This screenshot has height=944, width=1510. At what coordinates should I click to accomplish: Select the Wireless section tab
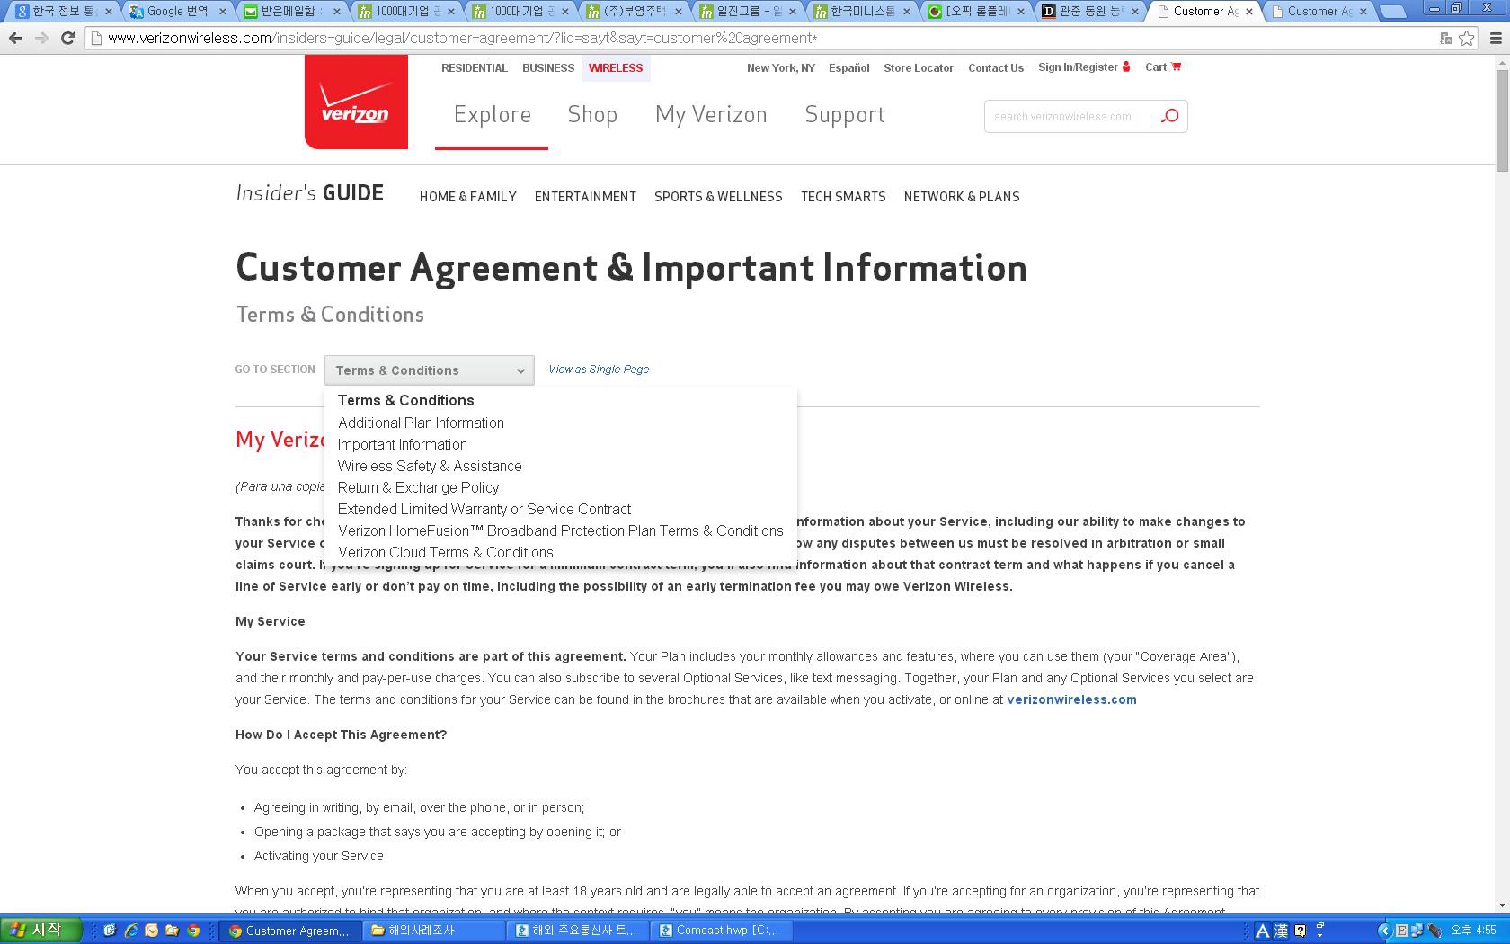[x=616, y=68]
